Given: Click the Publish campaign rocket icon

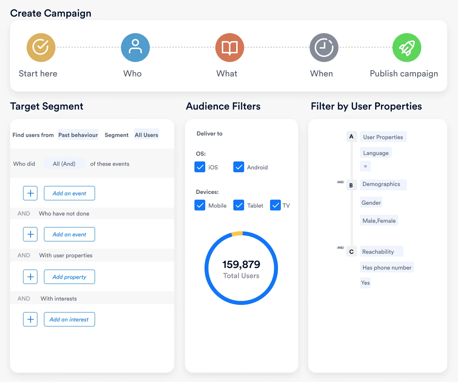Looking at the screenshot, I should tap(407, 48).
